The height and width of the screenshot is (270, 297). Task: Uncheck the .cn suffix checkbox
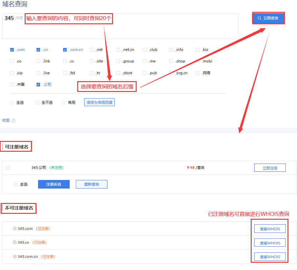point(38,50)
